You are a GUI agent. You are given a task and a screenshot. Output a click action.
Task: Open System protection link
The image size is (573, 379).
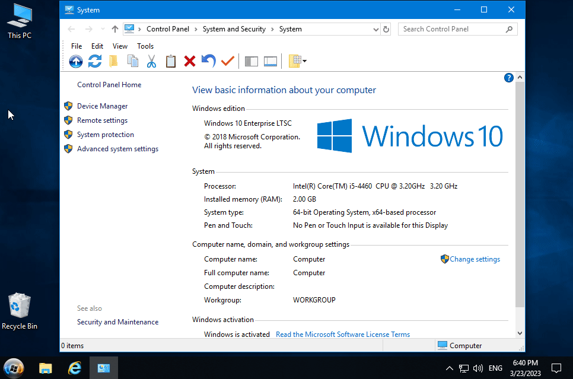click(106, 135)
